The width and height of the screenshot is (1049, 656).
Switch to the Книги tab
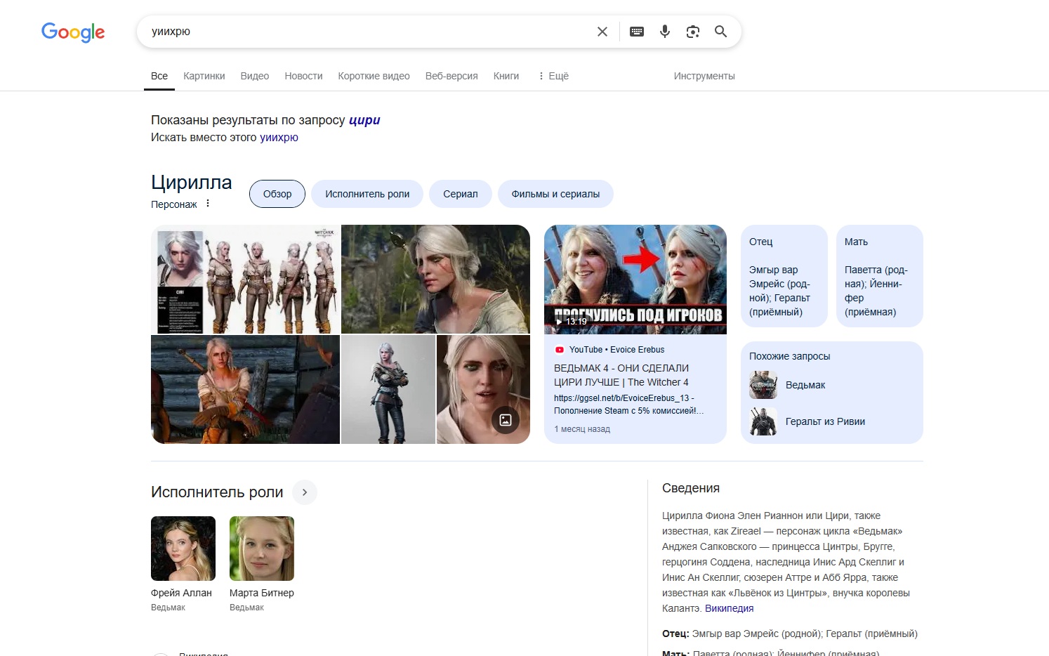pos(506,76)
